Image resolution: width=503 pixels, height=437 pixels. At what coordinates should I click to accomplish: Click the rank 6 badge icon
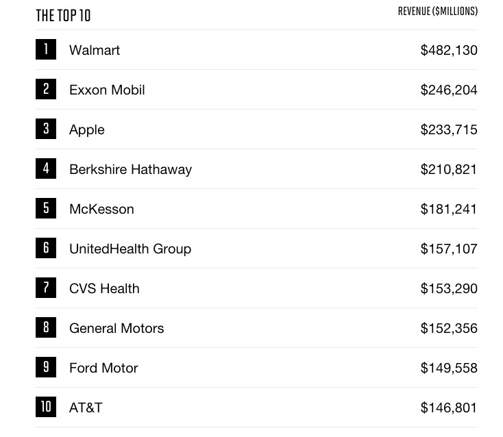tap(46, 248)
